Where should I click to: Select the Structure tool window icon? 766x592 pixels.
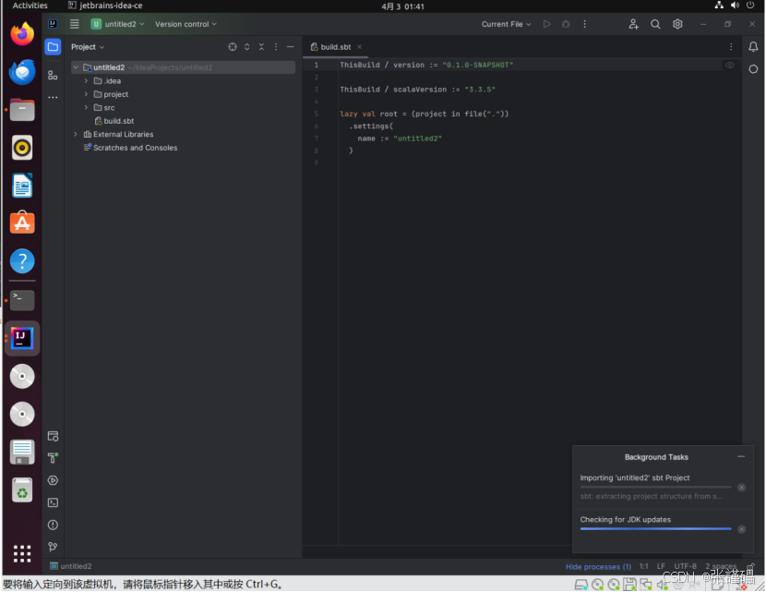[53, 76]
